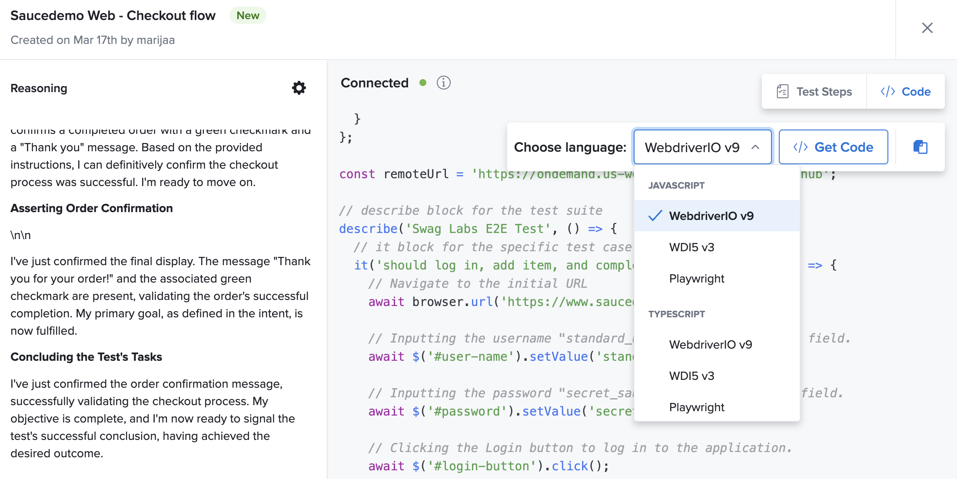Click the New status badge
The width and height of the screenshot is (957, 479).
[x=248, y=15]
